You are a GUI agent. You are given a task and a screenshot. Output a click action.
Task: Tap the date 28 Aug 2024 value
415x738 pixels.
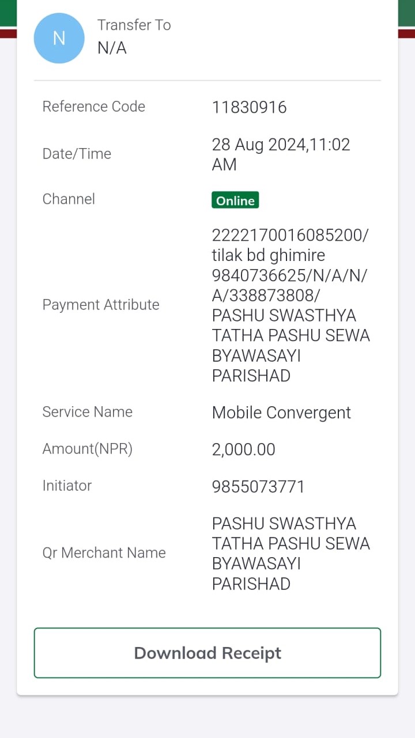click(281, 154)
